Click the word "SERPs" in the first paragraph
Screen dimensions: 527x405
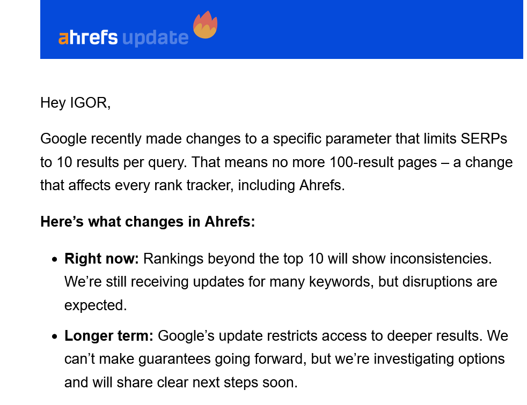484,139
